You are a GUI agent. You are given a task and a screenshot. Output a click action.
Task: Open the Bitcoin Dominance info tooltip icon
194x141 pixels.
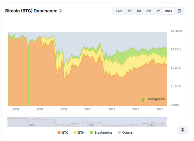[x=60, y=11]
